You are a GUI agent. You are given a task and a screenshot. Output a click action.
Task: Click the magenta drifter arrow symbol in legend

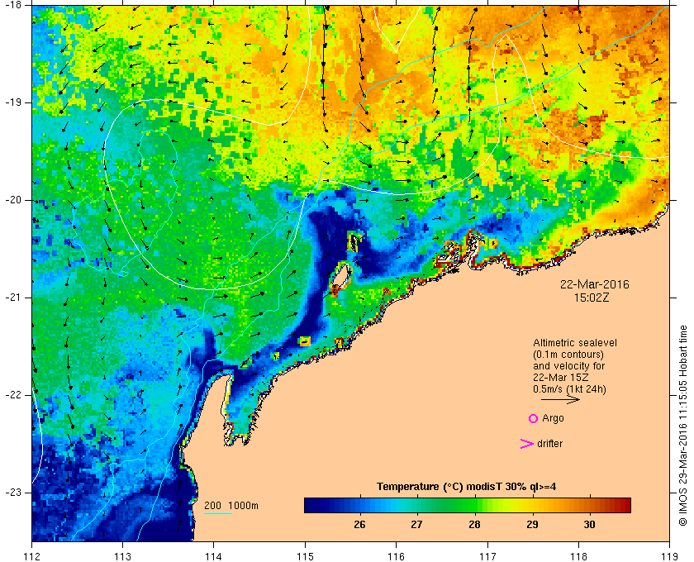point(527,444)
